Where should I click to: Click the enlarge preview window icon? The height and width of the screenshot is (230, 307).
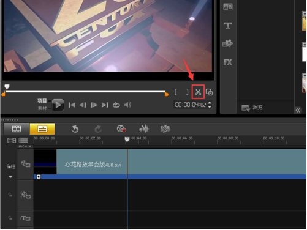tap(209, 92)
